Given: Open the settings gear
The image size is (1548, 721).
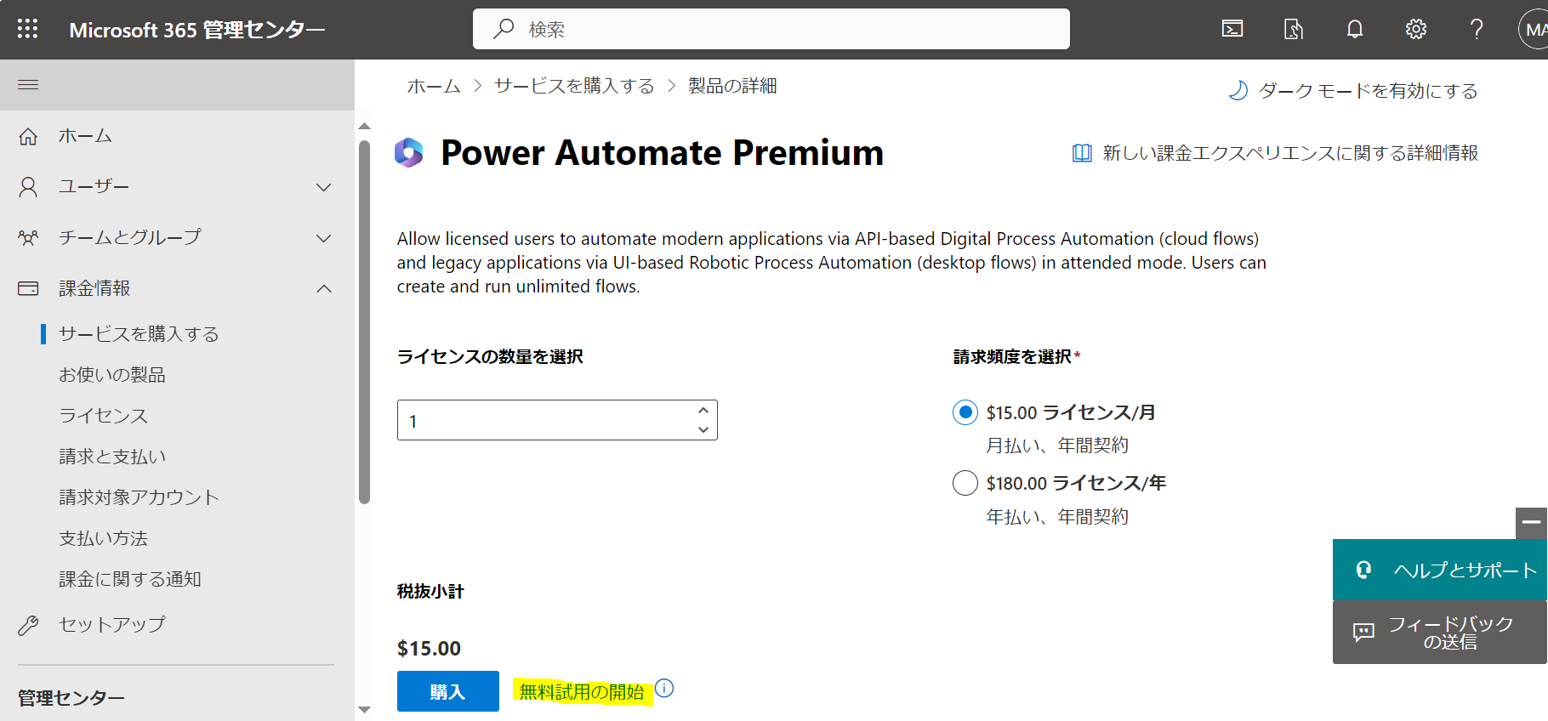Looking at the screenshot, I should (x=1416, y=29).
